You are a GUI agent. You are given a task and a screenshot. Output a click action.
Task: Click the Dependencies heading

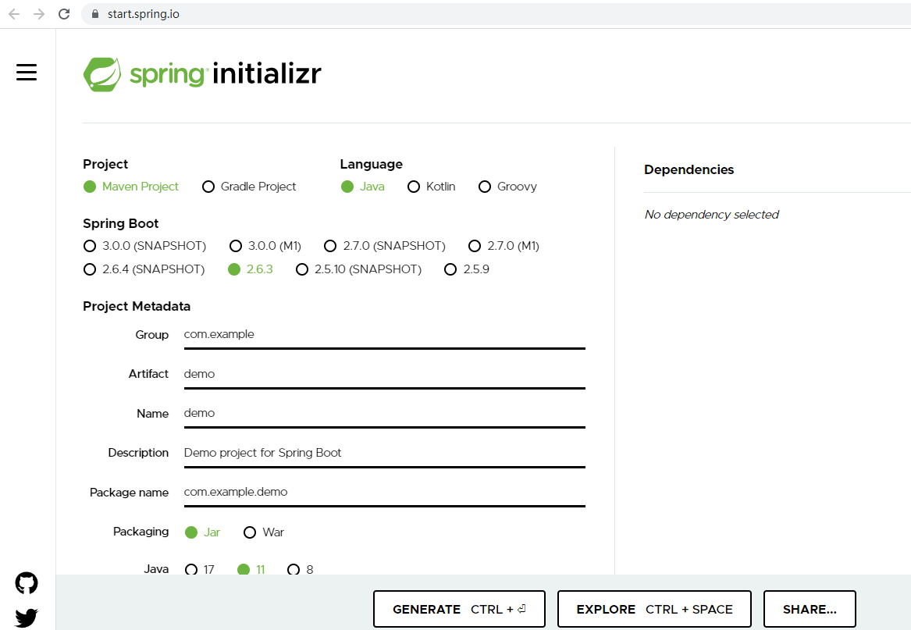(x=689, y=169)
